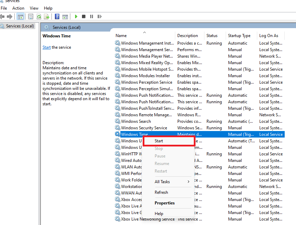Sort list by Startup Type column header
296x225 pixels.
point(239,36)
